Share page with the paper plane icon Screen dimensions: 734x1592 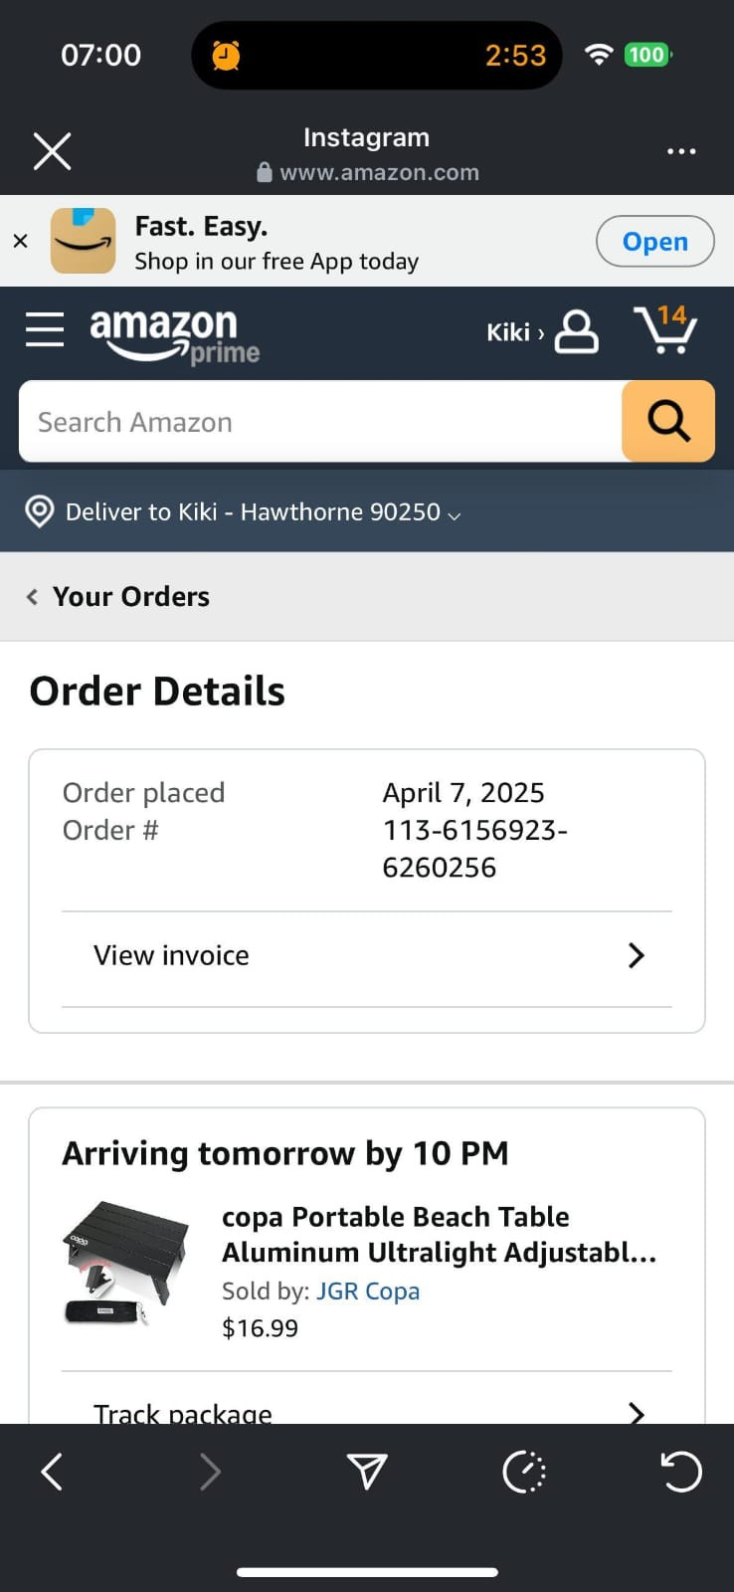click(367, 1472)
